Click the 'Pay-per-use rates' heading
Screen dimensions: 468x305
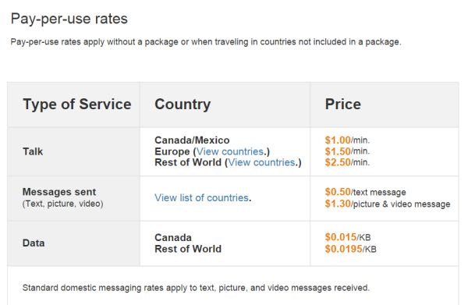click(x=69, y=19)
